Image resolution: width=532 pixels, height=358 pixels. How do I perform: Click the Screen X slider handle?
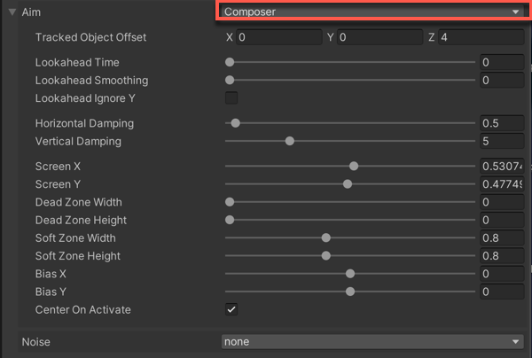coord(354,166)
